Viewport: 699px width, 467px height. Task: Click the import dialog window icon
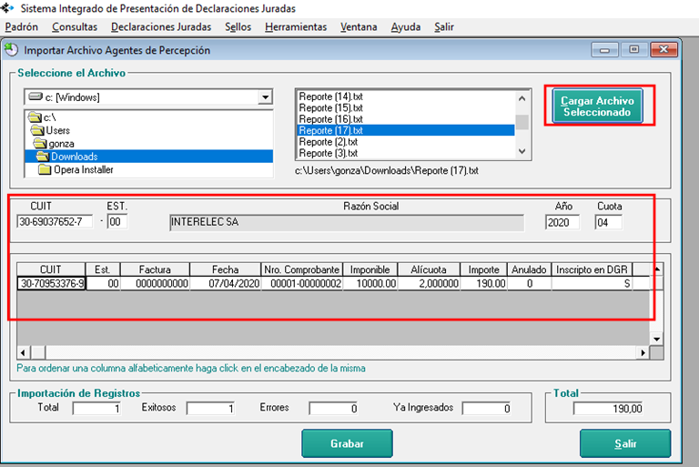coord(11,50)
